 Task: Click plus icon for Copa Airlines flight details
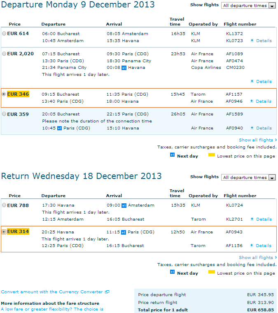coord(252,81)
